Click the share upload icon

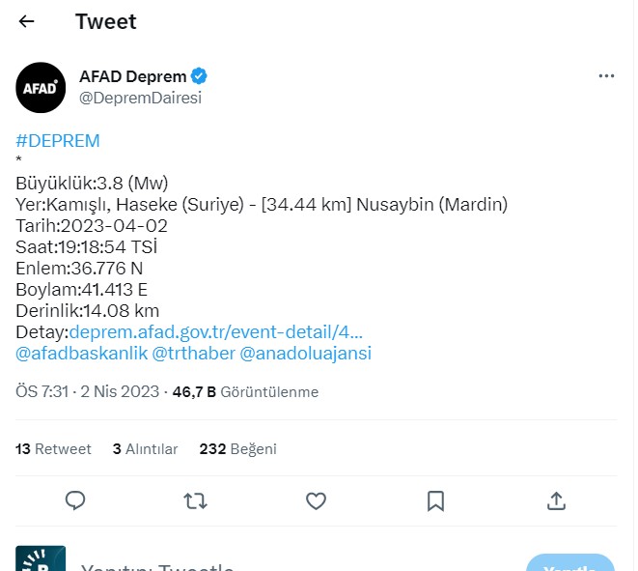pos(556,500)
